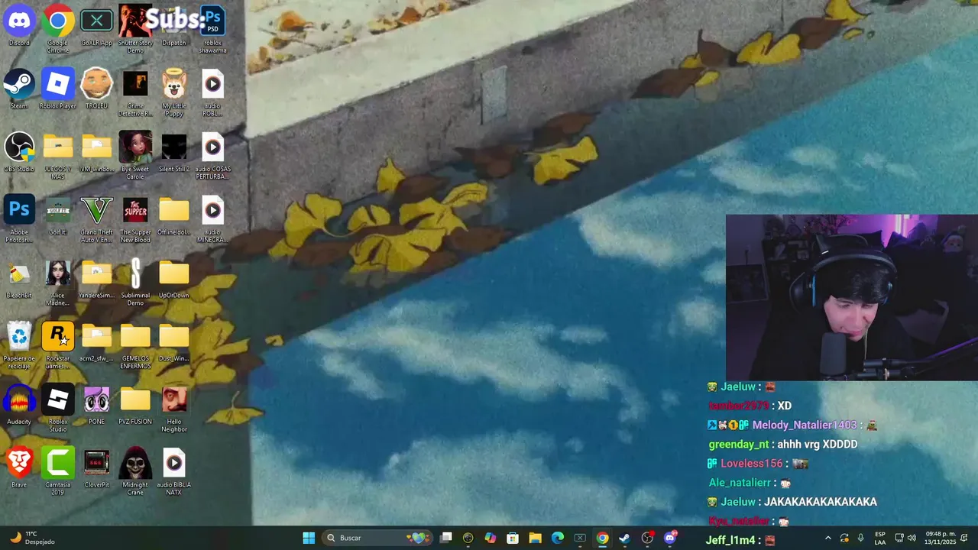Click the Buscar taskbar search box
This screenshot has width=978, height=550.
377,538
